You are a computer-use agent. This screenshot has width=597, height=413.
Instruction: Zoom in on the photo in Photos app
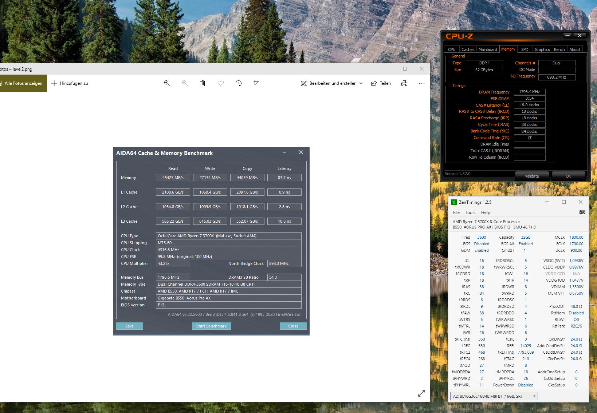coord(167,83)
